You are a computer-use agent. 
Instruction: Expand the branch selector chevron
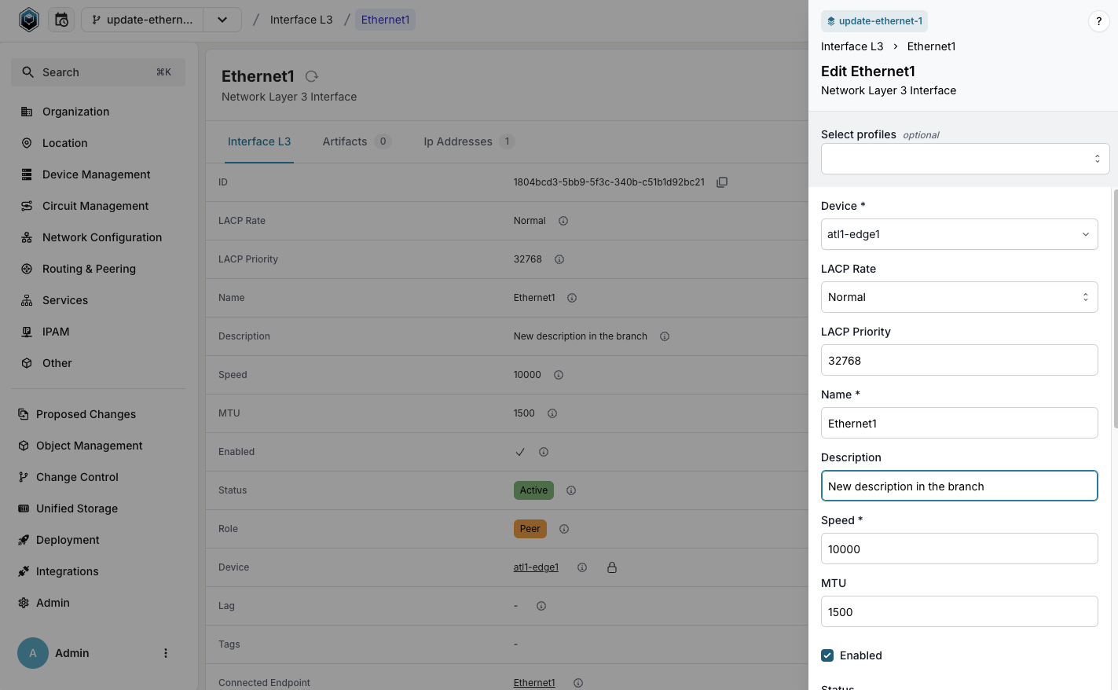222,20
